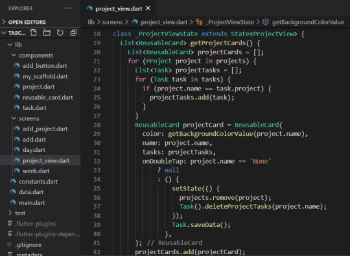Open constants.dart in the explorer
This screenshot has height=256, width=350.
coord(38,182)
